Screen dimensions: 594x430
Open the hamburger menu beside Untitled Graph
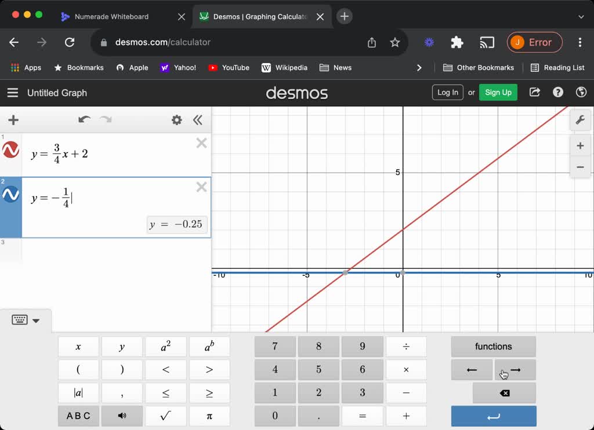click(x=13, y=93)
